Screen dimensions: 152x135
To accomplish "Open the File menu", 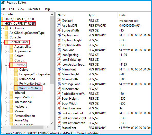I will [3, 9].
